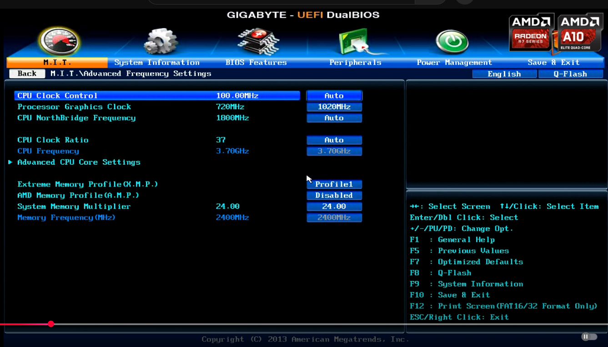Open CPU Clock Ratio Auto option
Image resolution: width=608 pixels, height=347 pixels.
tap(334, 140)
